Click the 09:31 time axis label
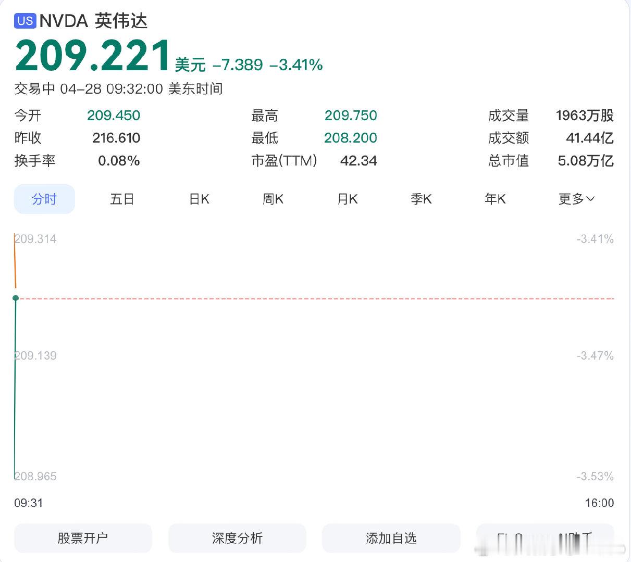This screenshot has height=562, width=631. 29,503
